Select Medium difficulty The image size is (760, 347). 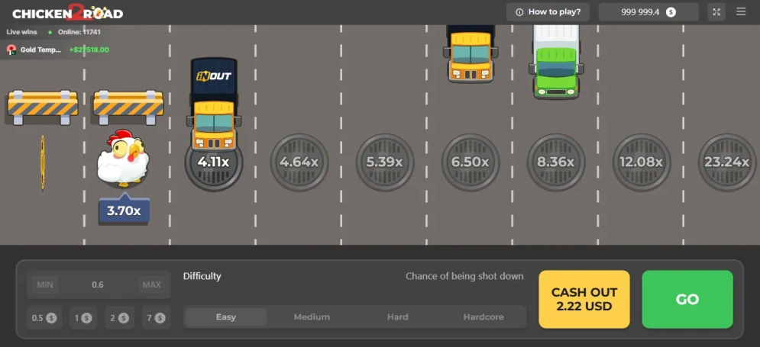tap(312, 317)
